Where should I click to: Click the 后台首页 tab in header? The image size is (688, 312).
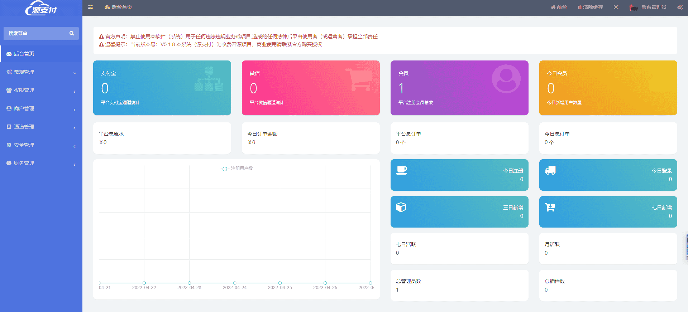[118, 7]
